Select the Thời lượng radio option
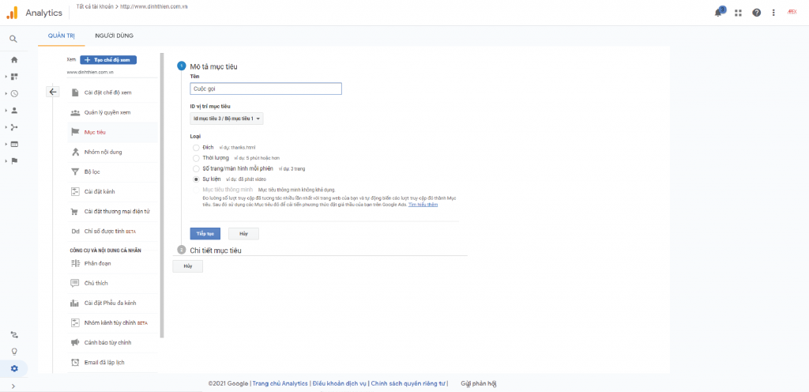The image size is (809, 392). [196, 158]
